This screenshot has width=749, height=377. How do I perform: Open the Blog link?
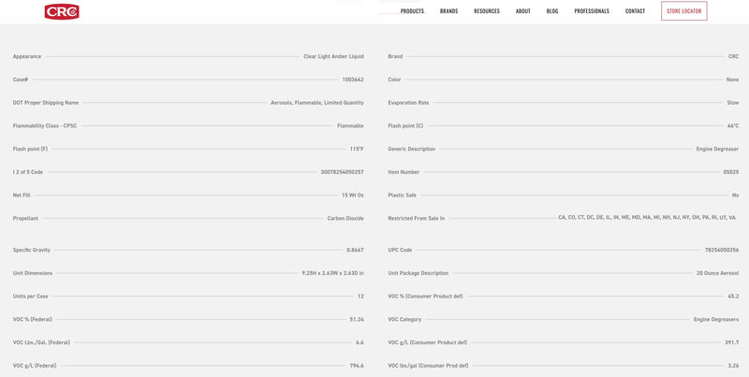pos(552,11)
